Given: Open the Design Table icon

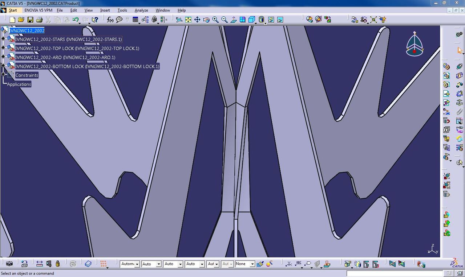Looking at the screenshot, I should coord(136,20).
